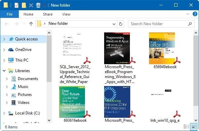Go forward with the right arrow

tap(17, 24)
